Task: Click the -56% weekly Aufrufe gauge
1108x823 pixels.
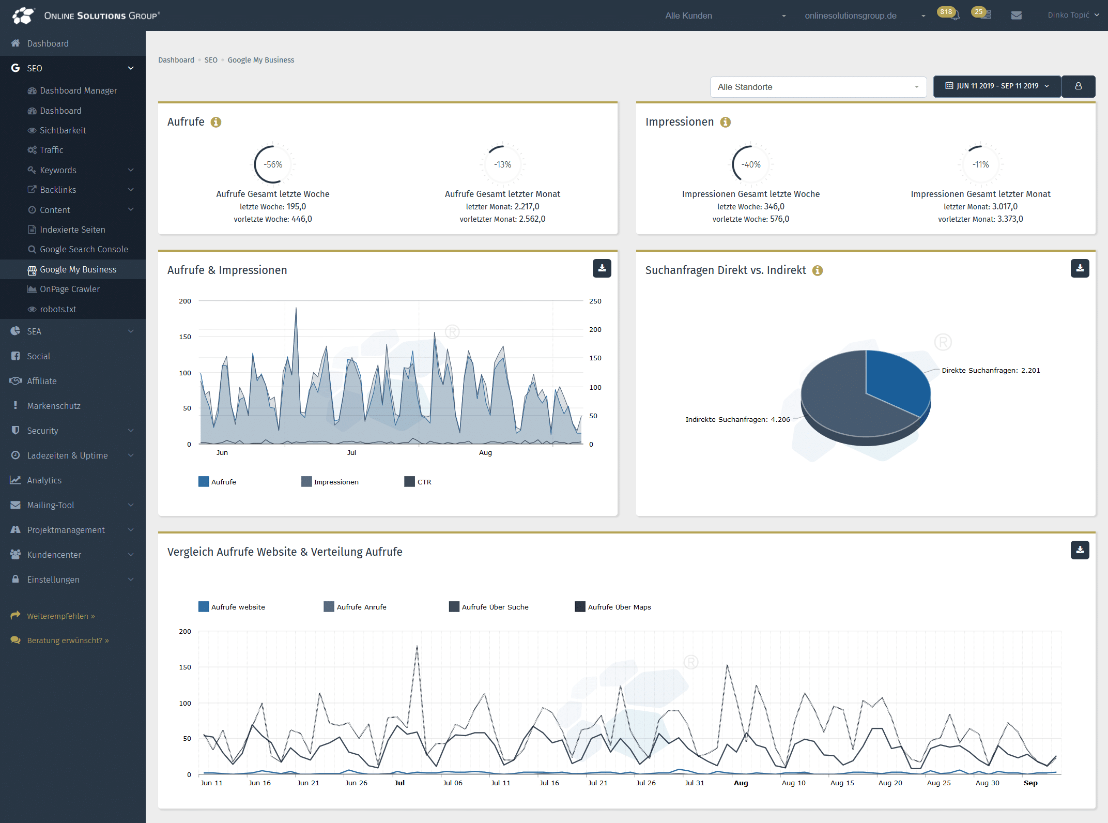Action: [x=273, y=164]
